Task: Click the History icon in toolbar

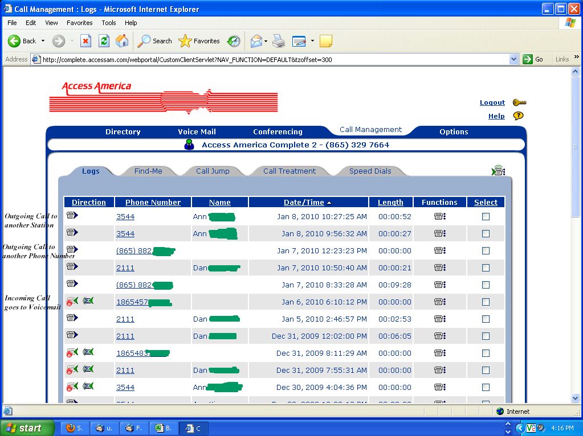Action: pyautogui.click(x=234, y=41)
